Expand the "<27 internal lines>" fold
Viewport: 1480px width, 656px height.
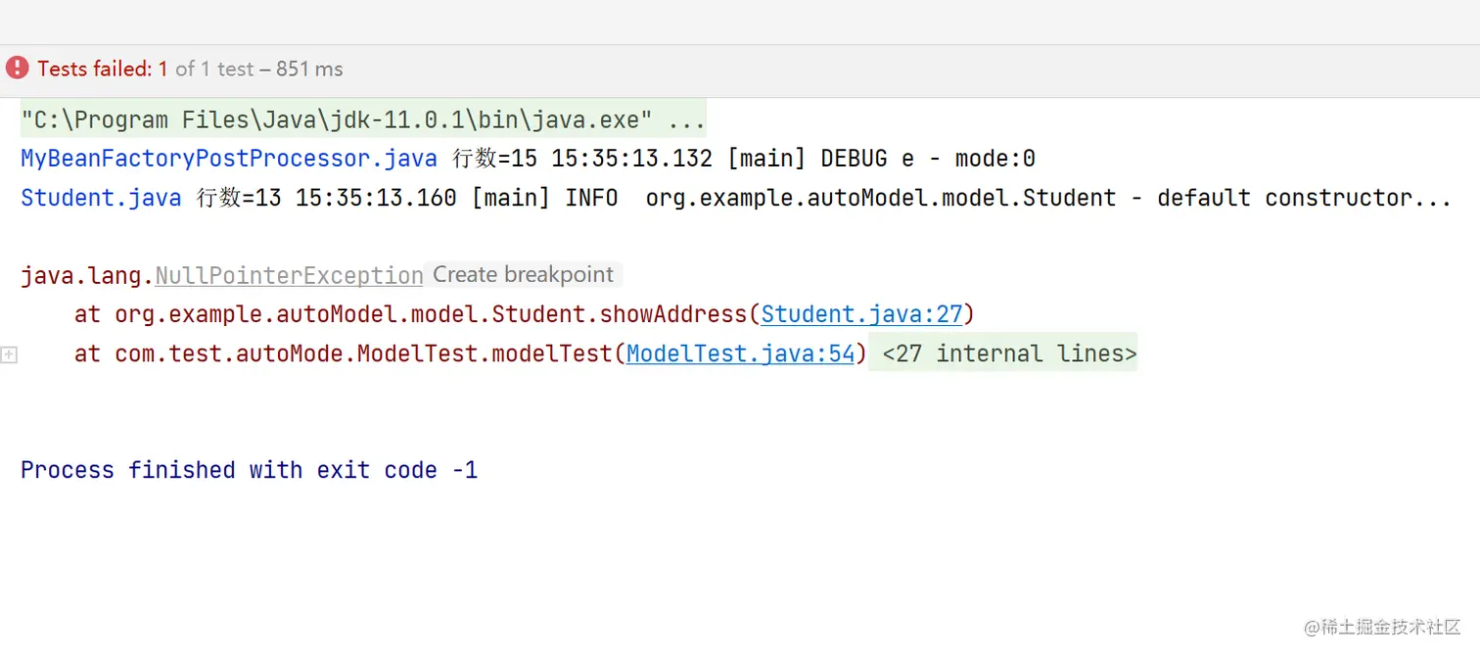(x=1009, y=353)
